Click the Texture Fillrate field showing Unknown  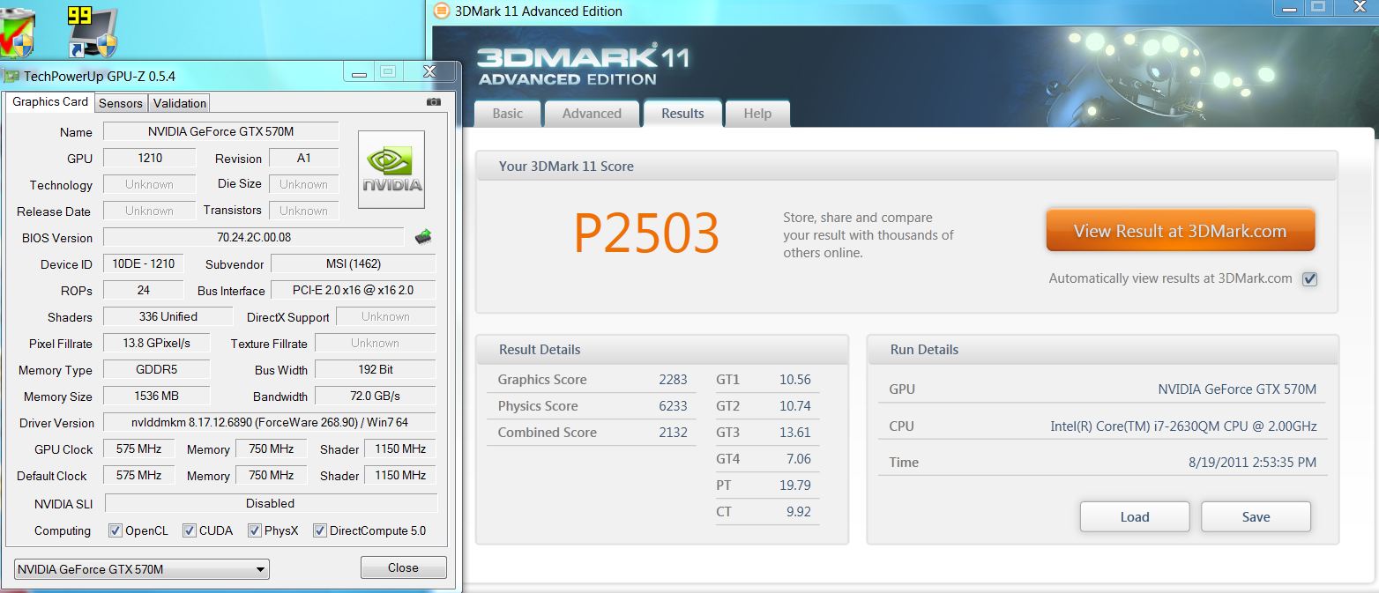(376, 343)
